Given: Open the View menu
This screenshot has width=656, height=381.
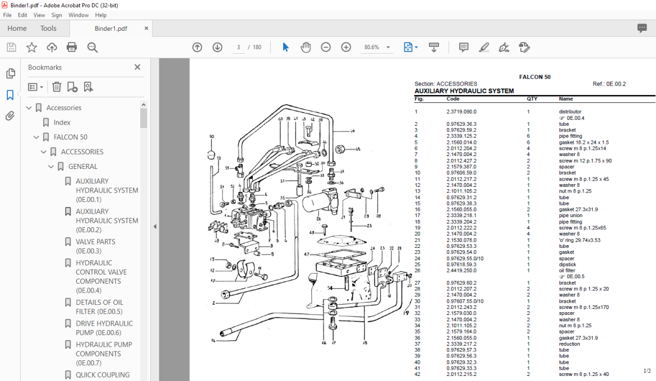Looking at the screenshot, I should coord(39,15).
